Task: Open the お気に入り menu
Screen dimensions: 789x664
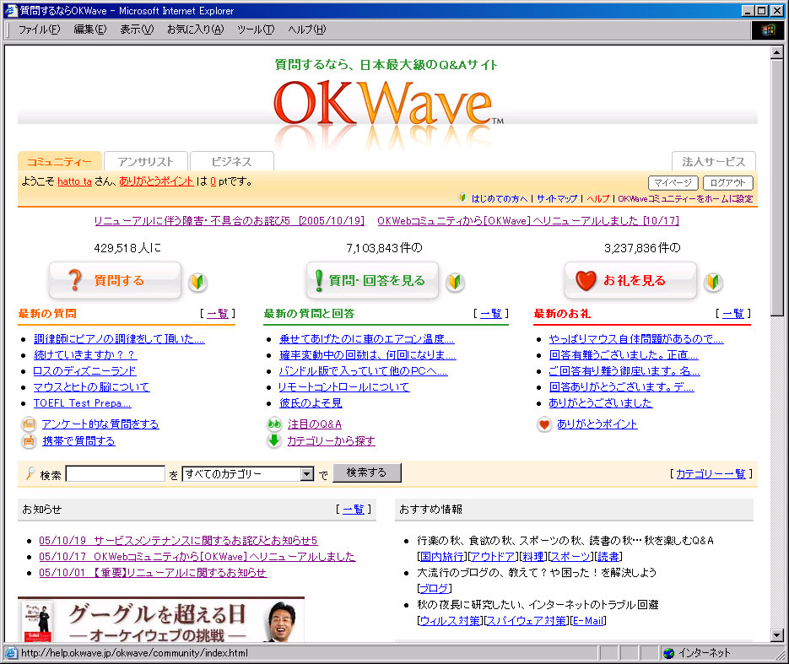Action: (195, 30)
